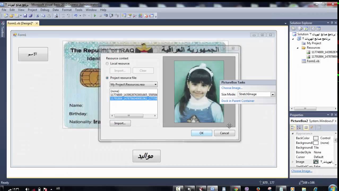Screen dimensions: 339x191
Task: Open the File menu
Action: point(4,10)
